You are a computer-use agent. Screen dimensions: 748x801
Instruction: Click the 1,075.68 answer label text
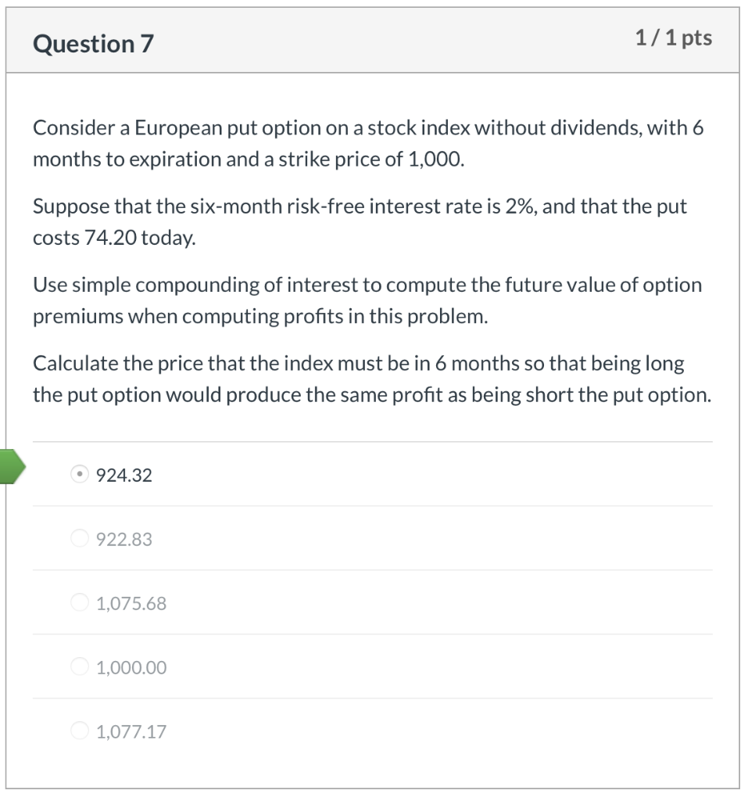[131, 603]
